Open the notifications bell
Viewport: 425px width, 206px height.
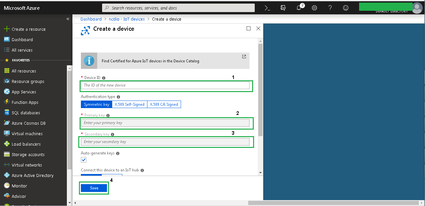coord(299,8)
